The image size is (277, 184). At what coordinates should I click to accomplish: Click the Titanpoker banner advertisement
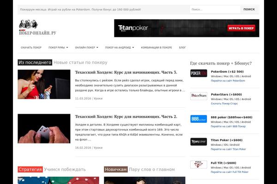click(x=187, y=28)
